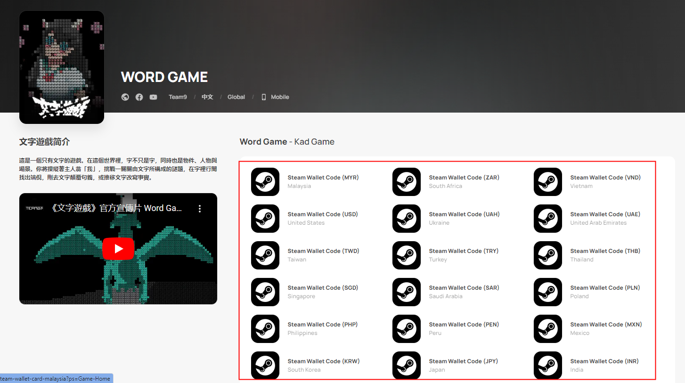
Task: Click Steam icon for South Africa ZAR
Action: click(407, 182)
